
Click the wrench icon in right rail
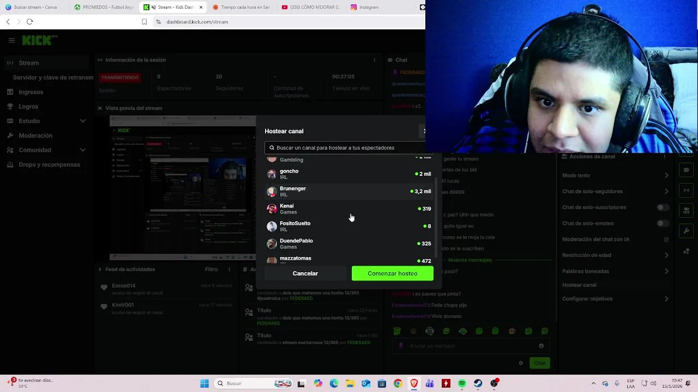(x=686, y=231)
